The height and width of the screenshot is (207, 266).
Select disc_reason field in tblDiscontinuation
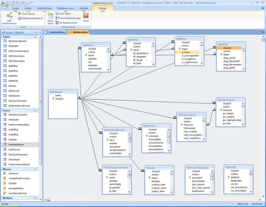point(198,184)
